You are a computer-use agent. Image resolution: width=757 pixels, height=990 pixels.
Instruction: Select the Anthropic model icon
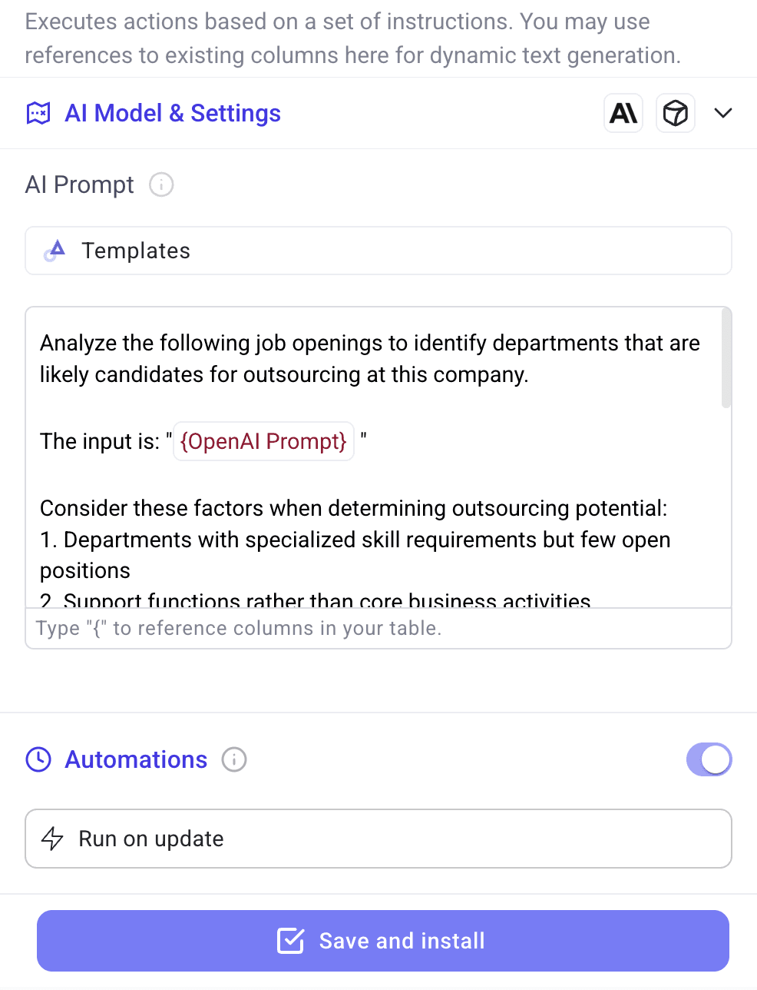click(623, 113)
